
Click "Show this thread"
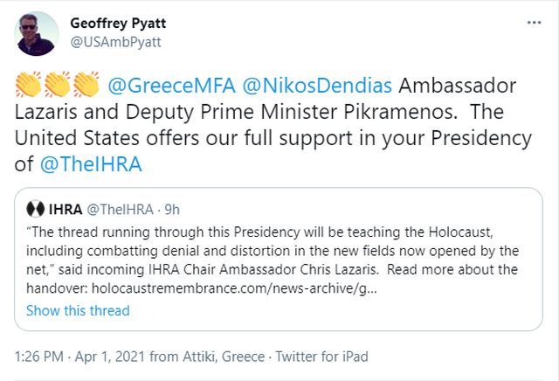click(x=78, y=310)
